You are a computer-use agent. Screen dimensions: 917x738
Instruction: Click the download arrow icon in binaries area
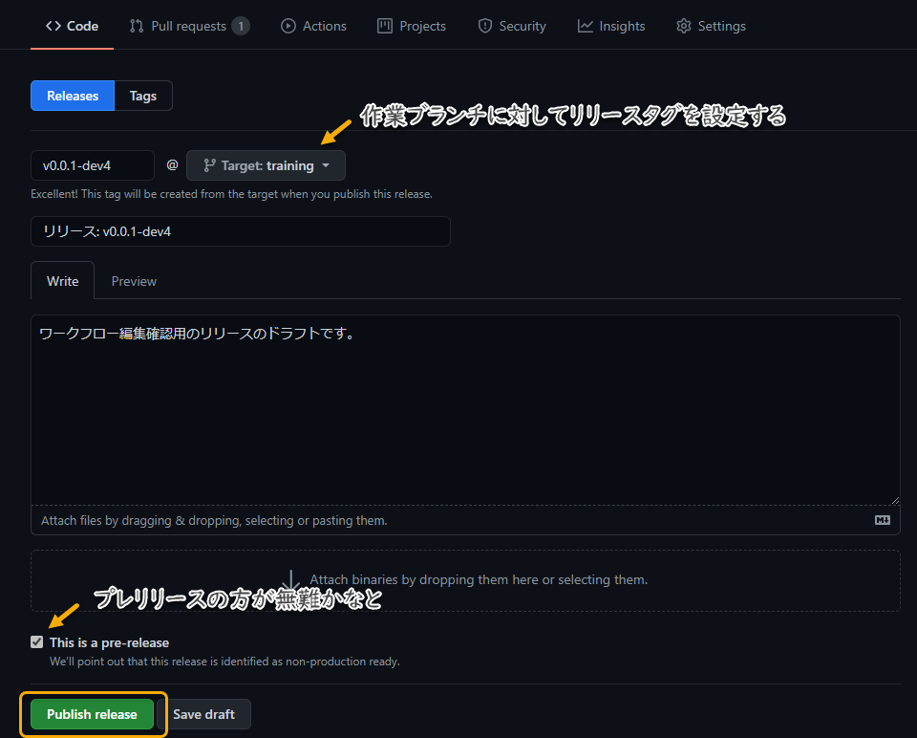pos(291,580)
